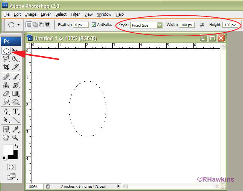
Task: Activate the Zoom tool
Action: 16,137
